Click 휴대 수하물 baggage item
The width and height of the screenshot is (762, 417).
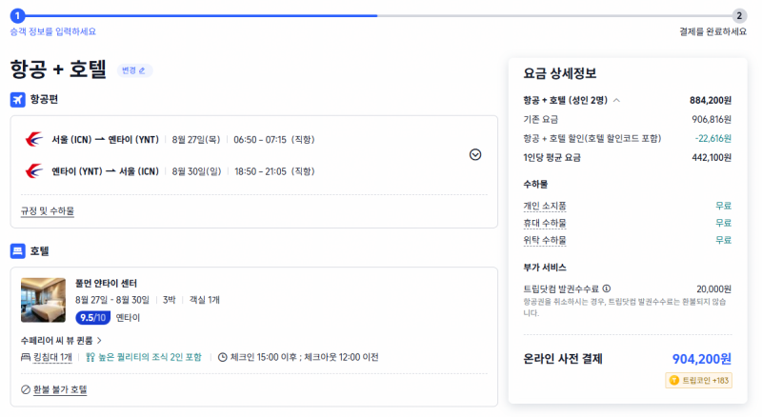click(544, 223)
